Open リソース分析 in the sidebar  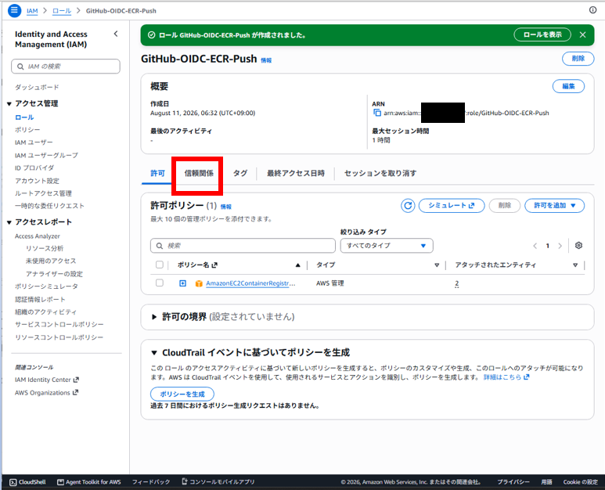point(45,248)
